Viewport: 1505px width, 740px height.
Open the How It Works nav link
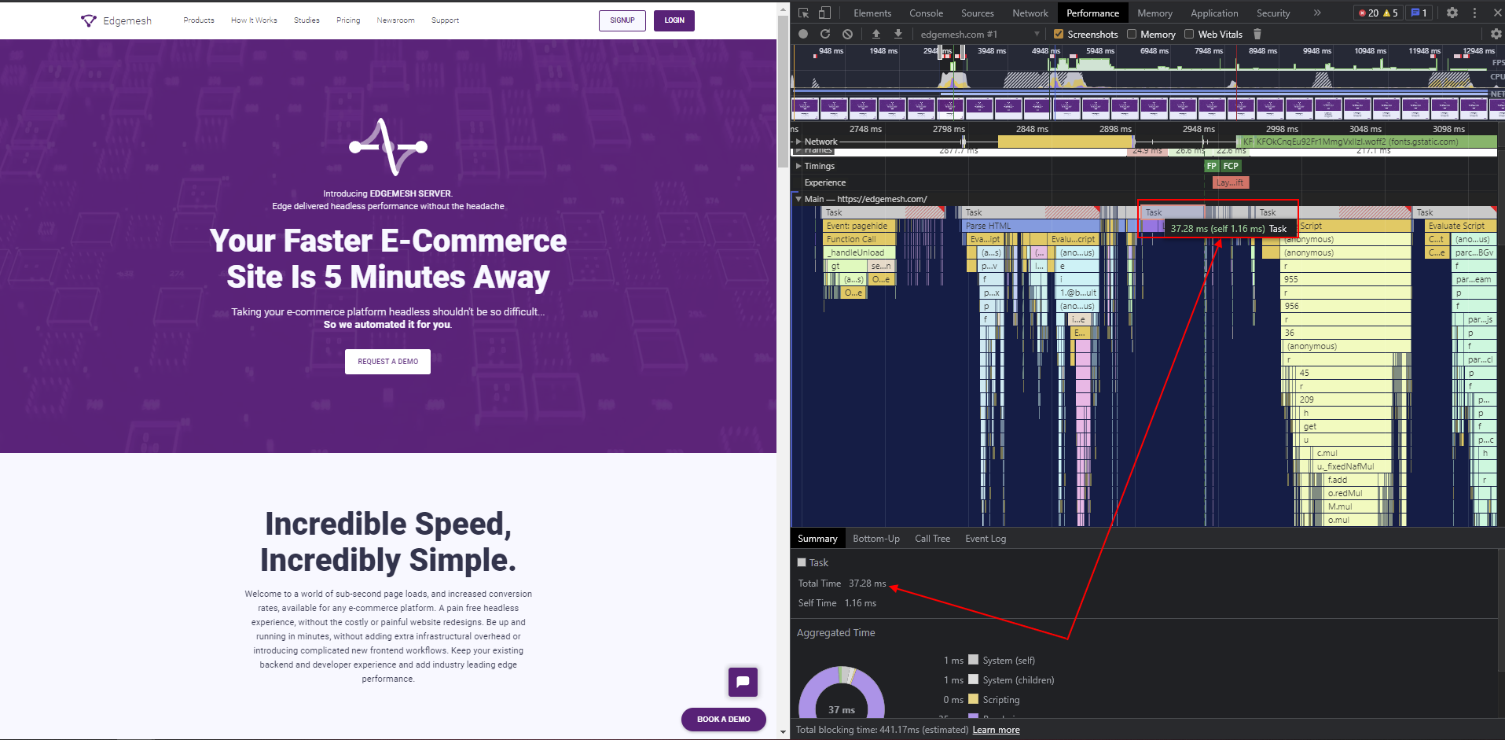254,20
